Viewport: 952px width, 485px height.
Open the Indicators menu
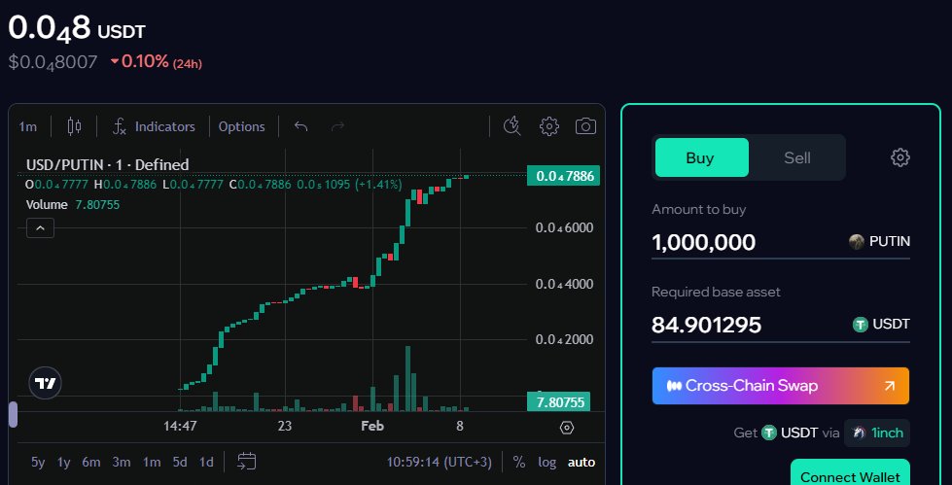point(155,127)
